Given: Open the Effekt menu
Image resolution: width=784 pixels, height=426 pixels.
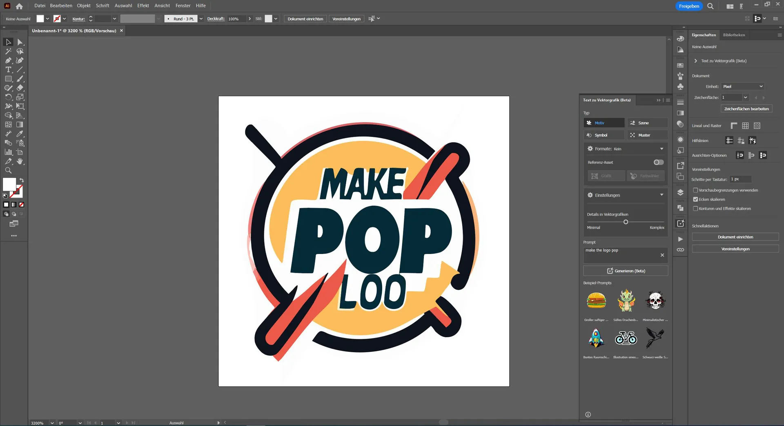Looking at the screenshot, I should (x=143, y=6).
